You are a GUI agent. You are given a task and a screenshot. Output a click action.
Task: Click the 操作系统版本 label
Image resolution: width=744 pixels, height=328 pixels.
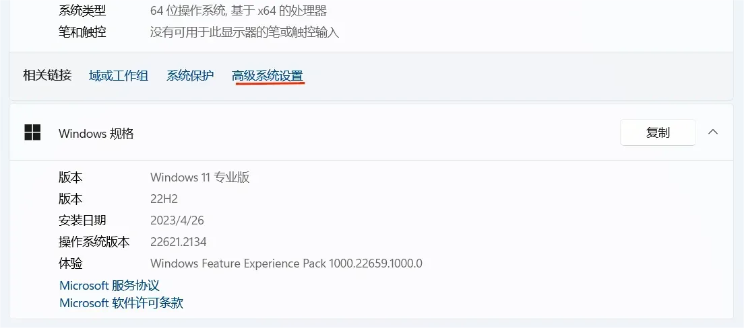(x=94, y=242)
